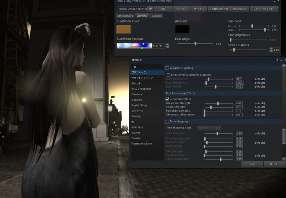The width and height of the screenshot is (286, 198).
Task: Open the black Ambient color swatch
Action: tap(182, 29)
